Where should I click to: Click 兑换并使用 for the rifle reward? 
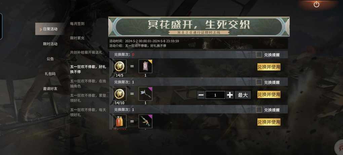pyautogui.click(x=269, y=122)
